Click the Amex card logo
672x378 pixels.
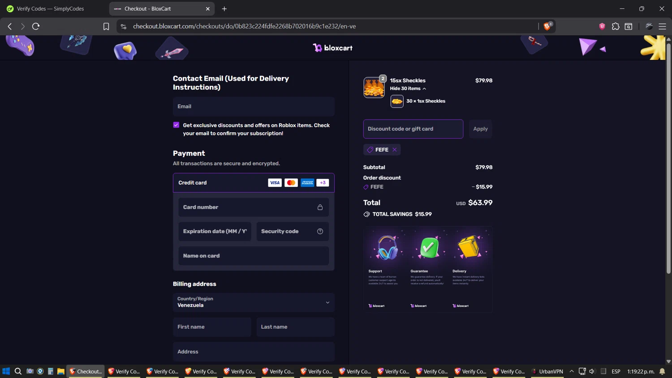coord(307,183)
